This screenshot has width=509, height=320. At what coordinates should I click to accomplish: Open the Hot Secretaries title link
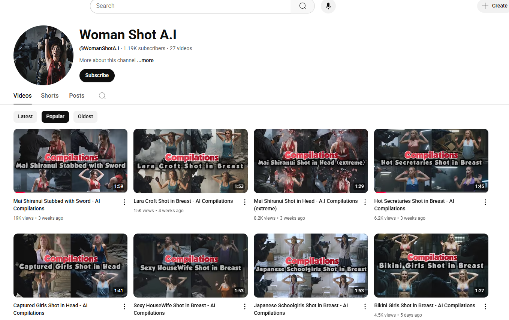414,205
